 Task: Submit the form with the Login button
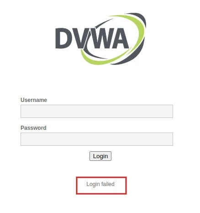click(x=100, y=156)
